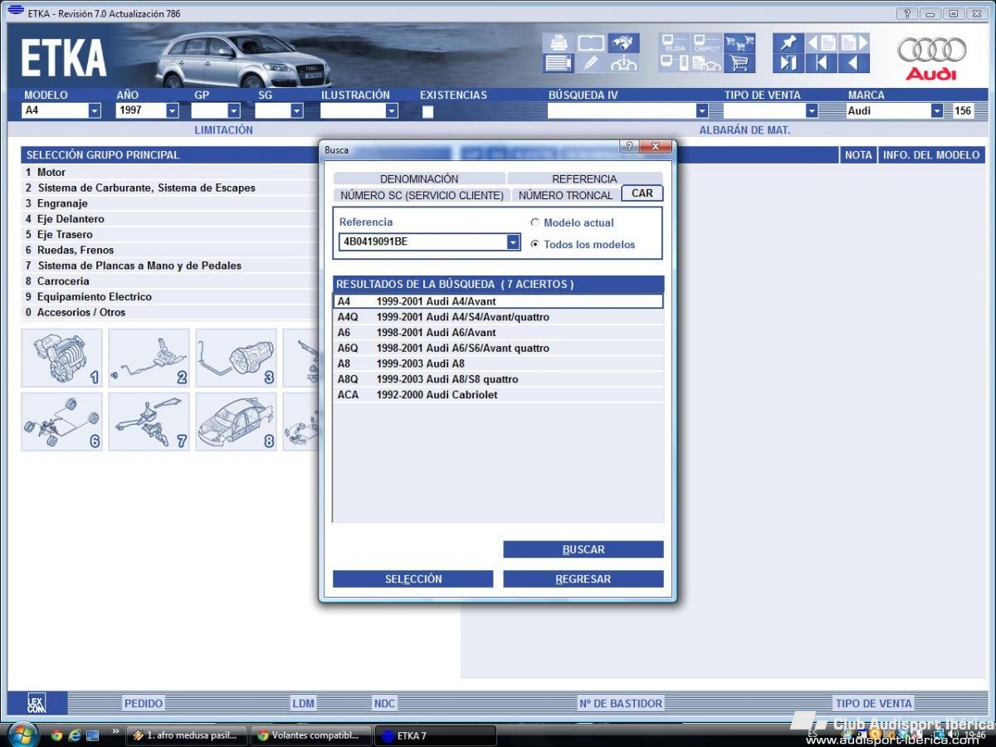Open the Modelo dropdown showing A4
996x747 pixels.
tap(95, 110)
